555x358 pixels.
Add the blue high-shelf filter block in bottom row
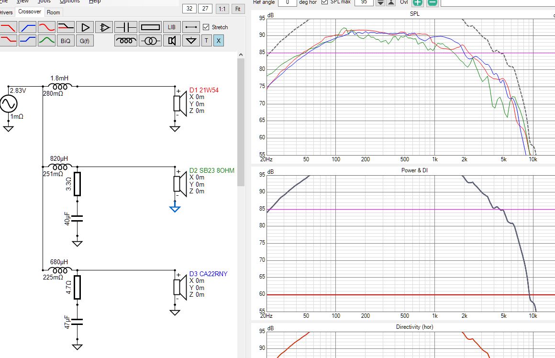27,41
